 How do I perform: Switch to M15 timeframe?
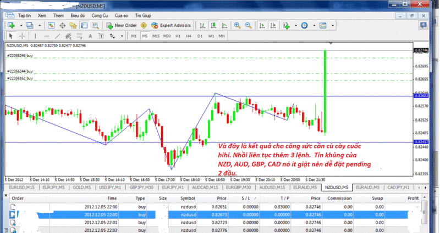click(x=156, y=36)
